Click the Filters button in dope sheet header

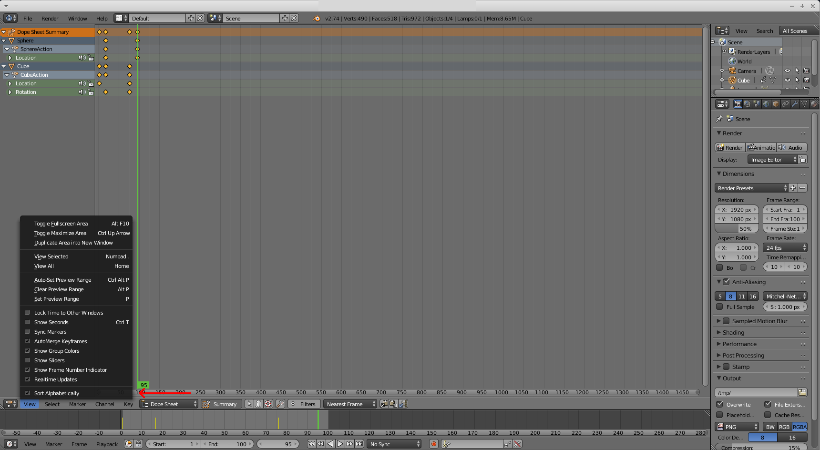(x=304, y=404)
